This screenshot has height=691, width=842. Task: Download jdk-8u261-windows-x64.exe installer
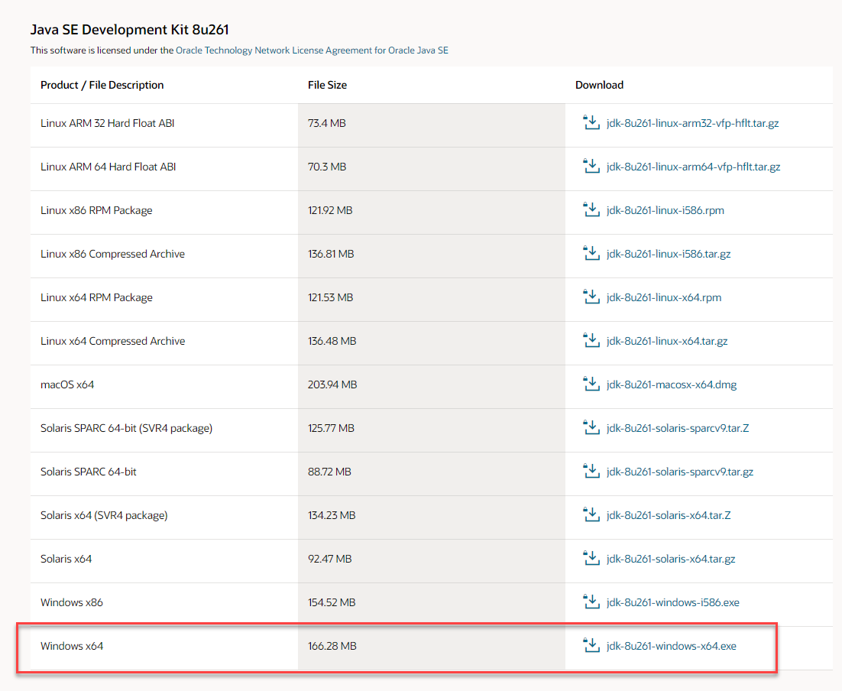(x=672, y=645)
